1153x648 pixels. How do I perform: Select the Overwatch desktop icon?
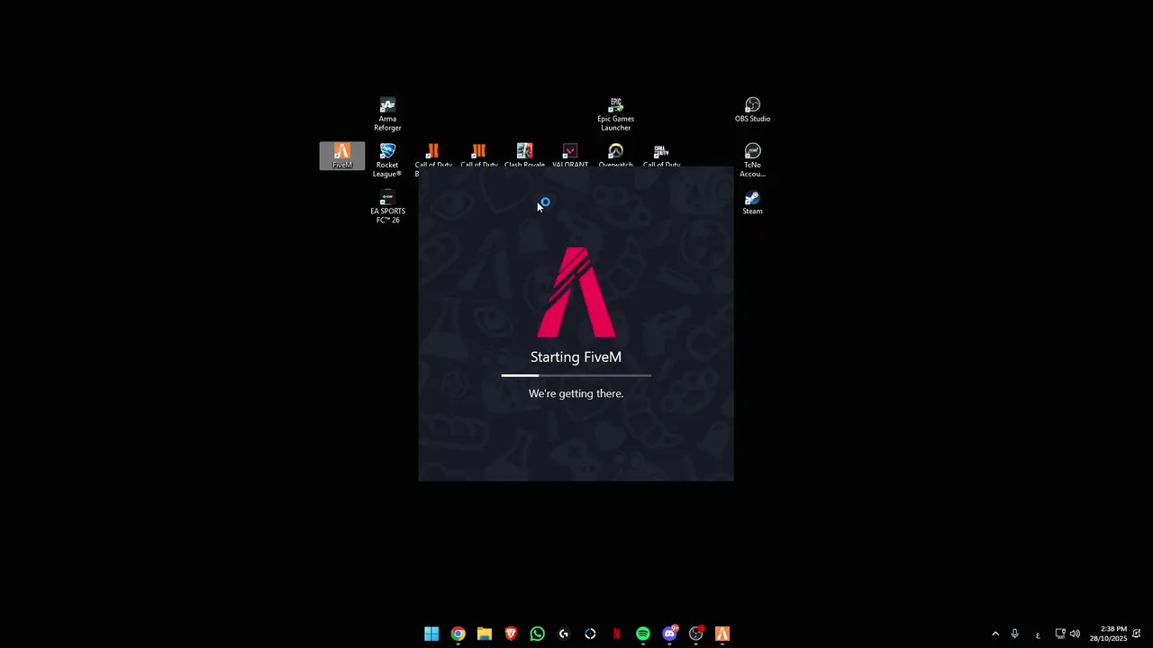click(x=616, y=155)
